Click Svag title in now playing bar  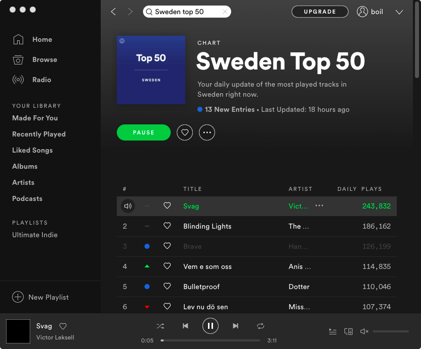pos(44,326)
